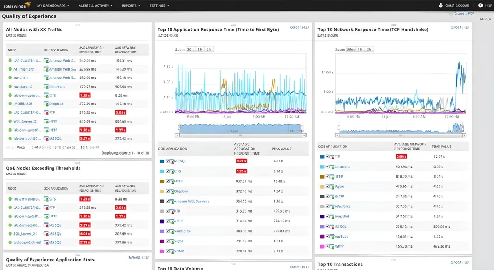Uncheck SNMP in Application Response legend
494x270 pixels.
coord(168,251)
